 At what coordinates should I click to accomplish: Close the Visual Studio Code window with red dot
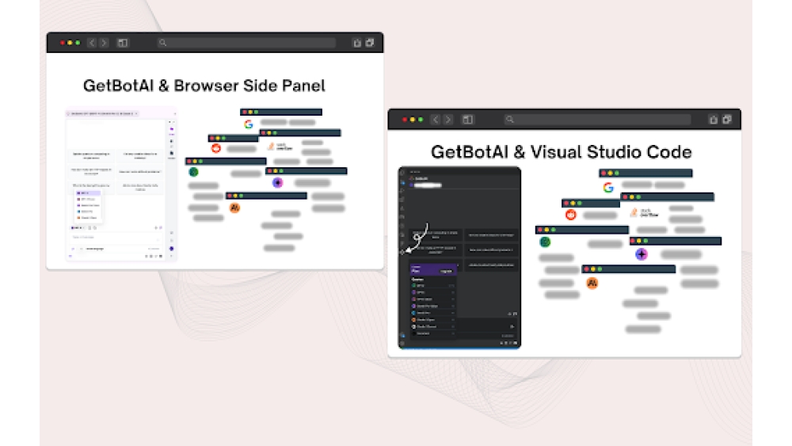pyautogui.click(x=405, y=120)
